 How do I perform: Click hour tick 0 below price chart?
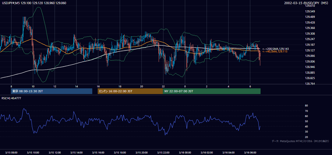[185, 86]
